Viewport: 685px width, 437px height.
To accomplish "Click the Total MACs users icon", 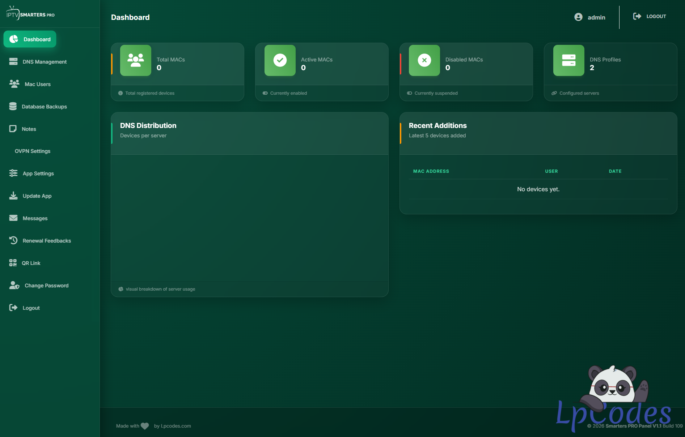I will [x=135, y=60].
